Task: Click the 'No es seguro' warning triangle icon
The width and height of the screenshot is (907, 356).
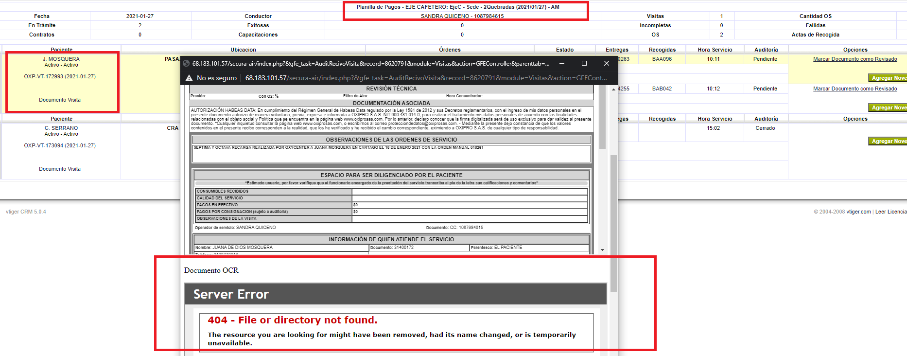Action: tap(189, 78)
